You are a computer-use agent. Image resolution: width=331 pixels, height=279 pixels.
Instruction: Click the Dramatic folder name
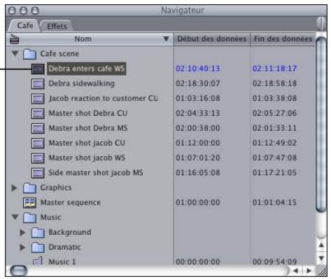point(65,247)
